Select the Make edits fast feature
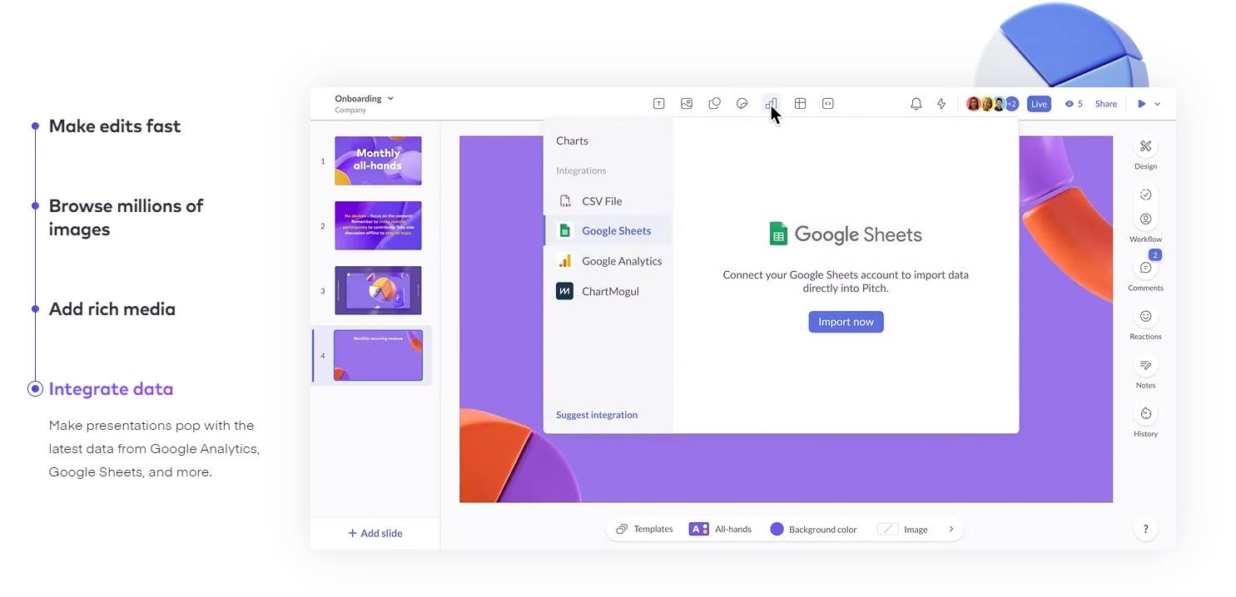 coord(115,126)
